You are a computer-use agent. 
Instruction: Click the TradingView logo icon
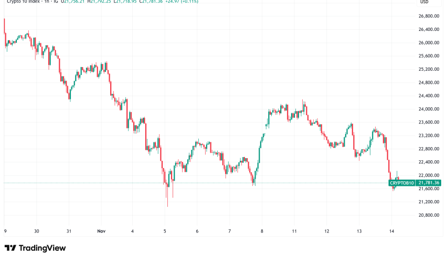(x=10, y=248)
